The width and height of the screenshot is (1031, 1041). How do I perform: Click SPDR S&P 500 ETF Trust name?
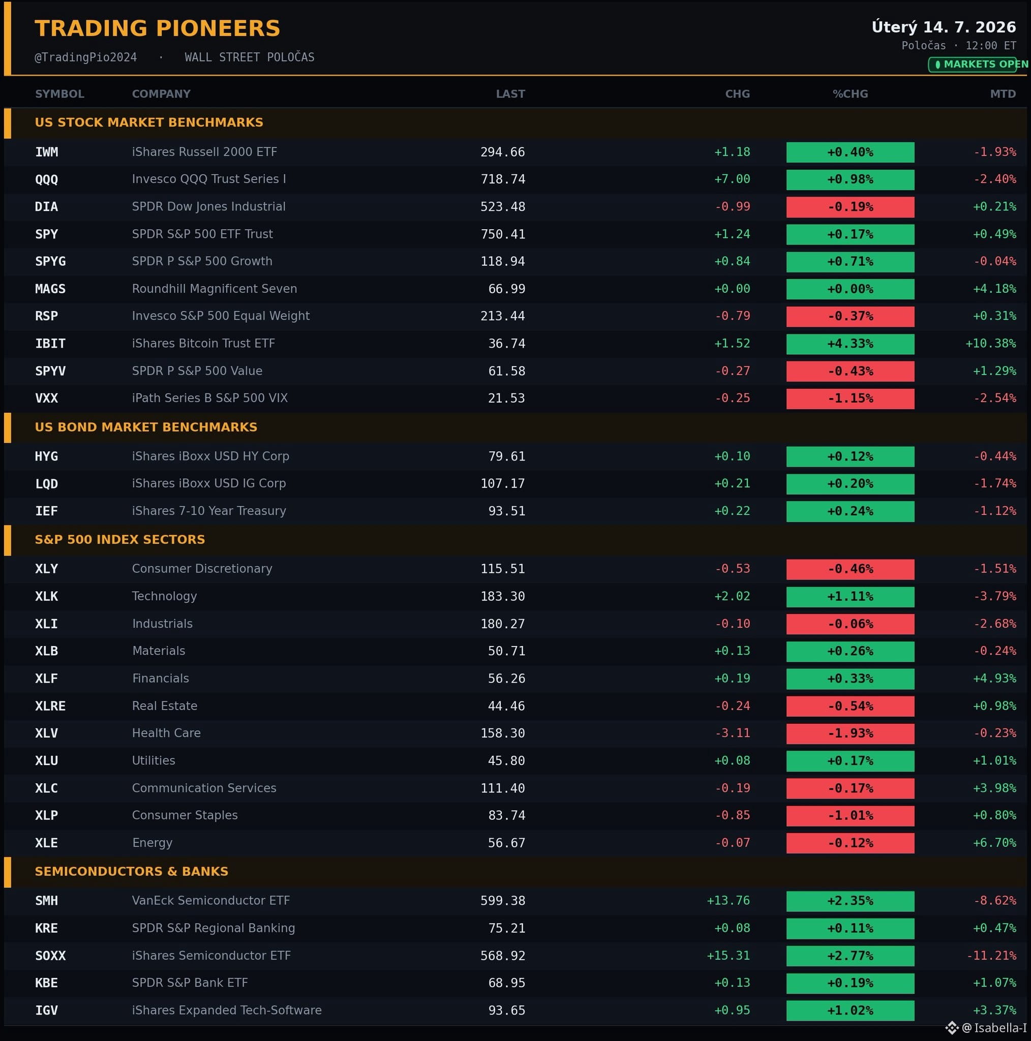coord(203,234)
